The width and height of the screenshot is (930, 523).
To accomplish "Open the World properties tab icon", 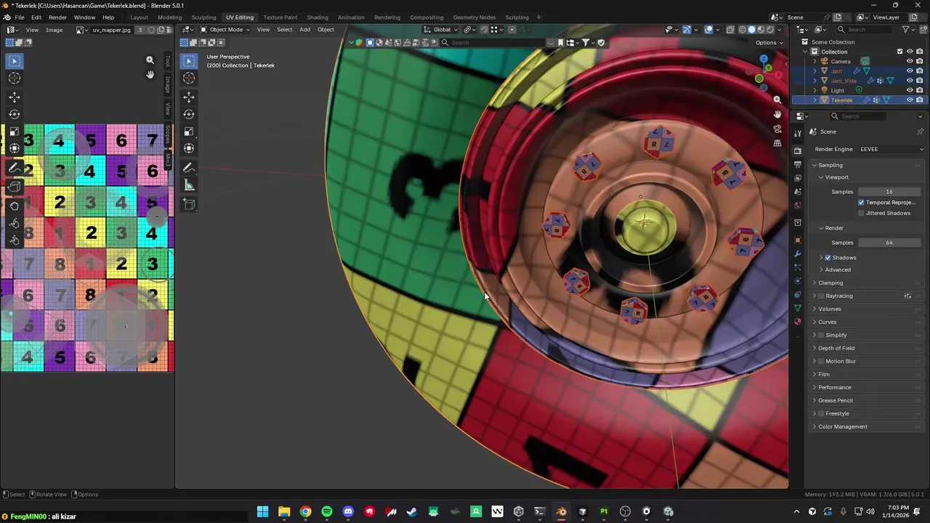I will 798,206.
